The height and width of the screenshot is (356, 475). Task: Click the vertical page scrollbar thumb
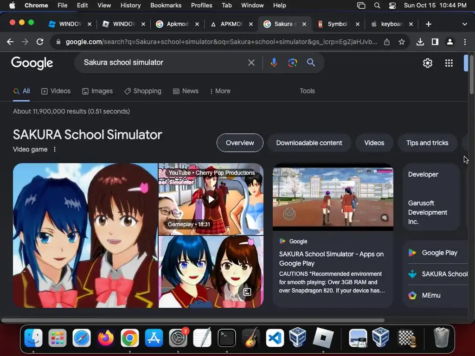(472, 74)
